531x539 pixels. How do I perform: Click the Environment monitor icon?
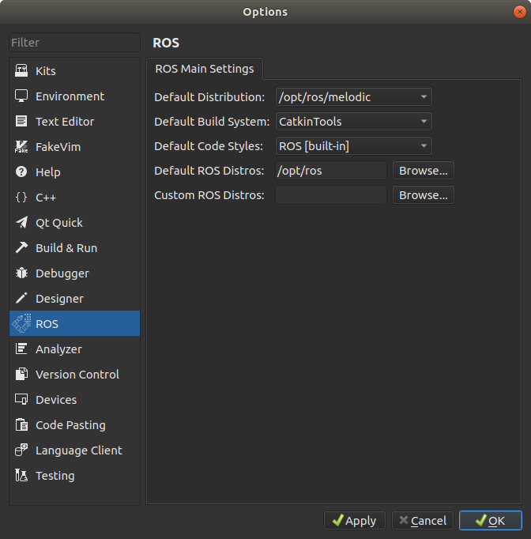tap(21, 96)
